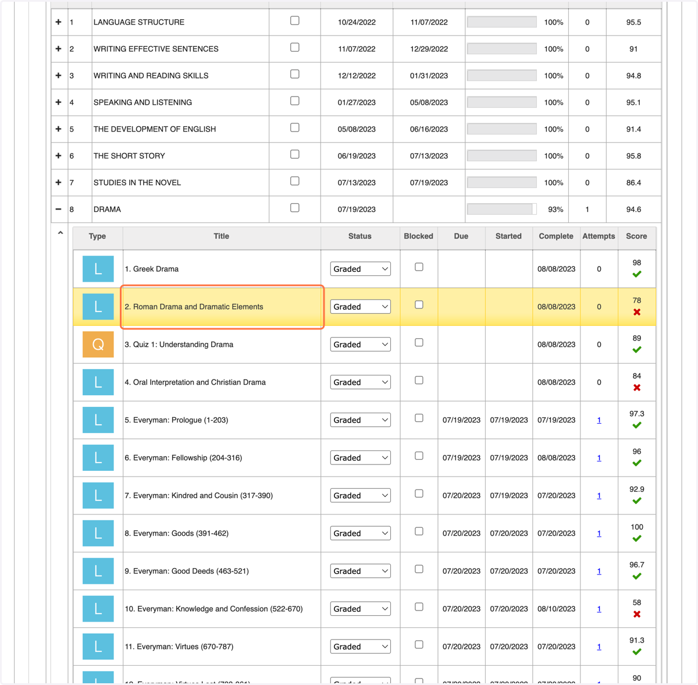Open attempts link for Everyman: Good Deeds
The height and width of the screenshot is (685, 698).
[599, 571]
